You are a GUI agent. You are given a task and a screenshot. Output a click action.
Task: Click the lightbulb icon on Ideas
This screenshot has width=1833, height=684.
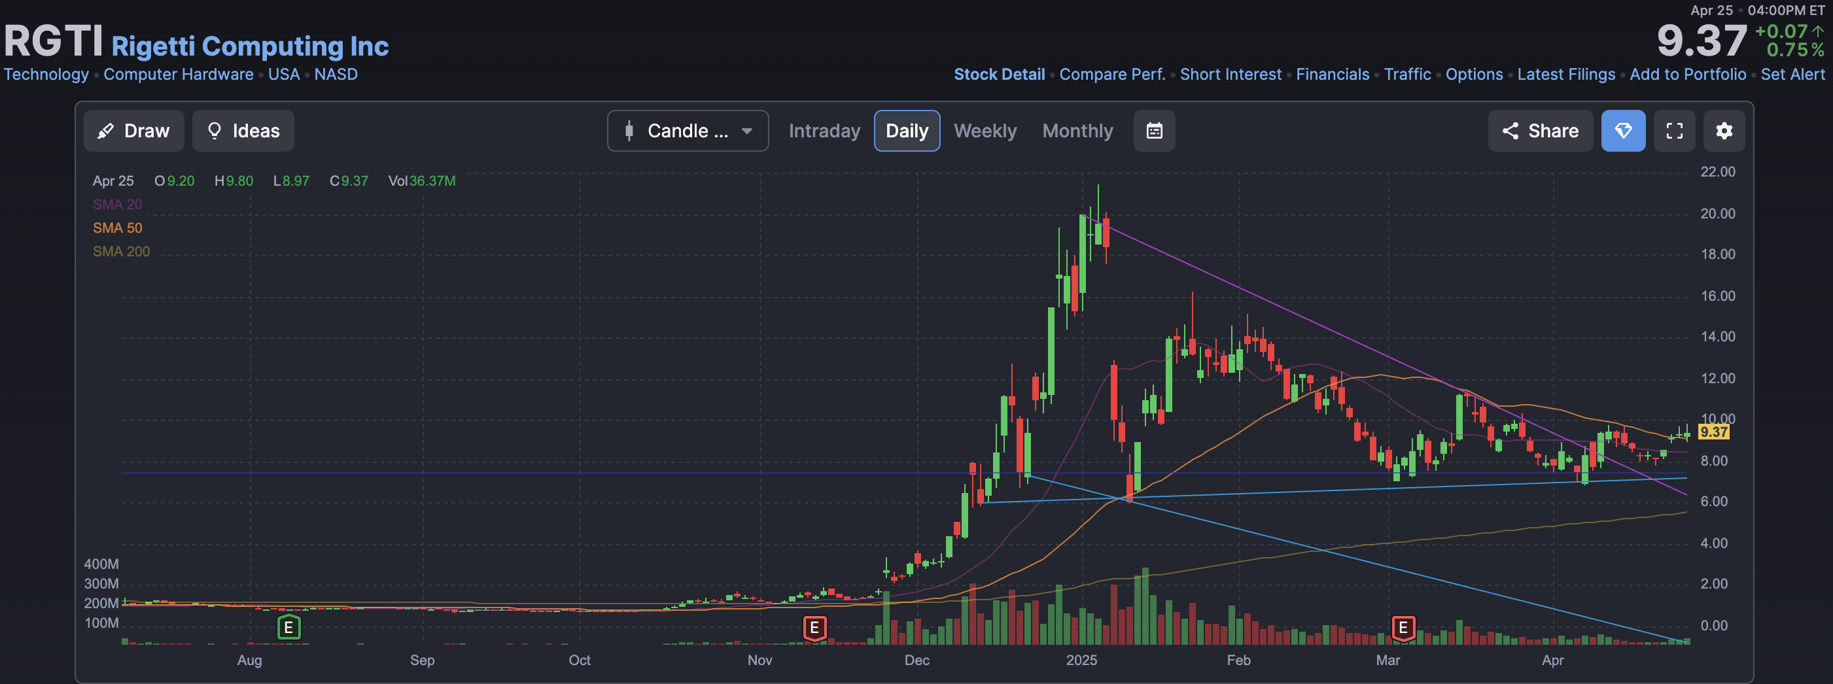(214, 131)
